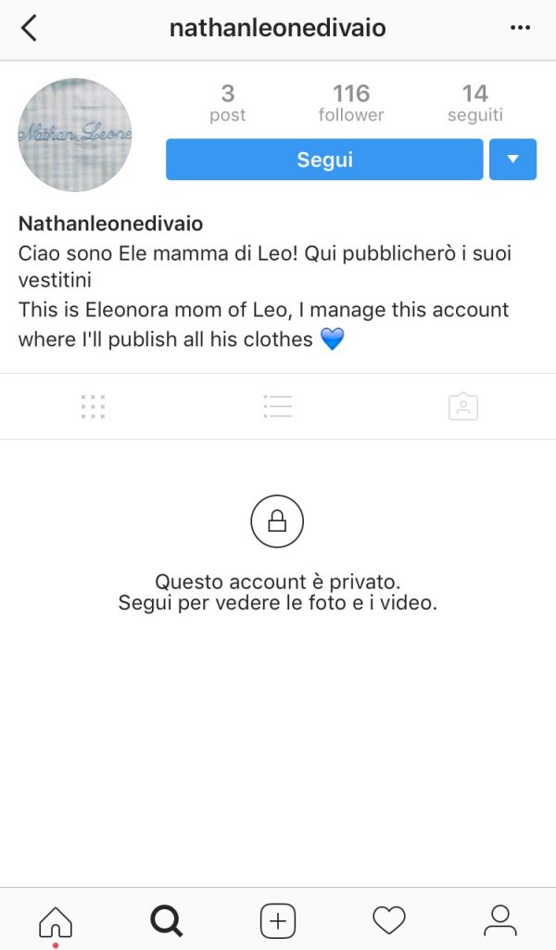Tap the Nathanleonedivaio bio name
The image size is (556, 950).
[110, 224]
